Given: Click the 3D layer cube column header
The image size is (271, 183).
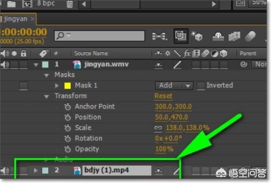Looking at the screenshot, I should click(224, 53).
